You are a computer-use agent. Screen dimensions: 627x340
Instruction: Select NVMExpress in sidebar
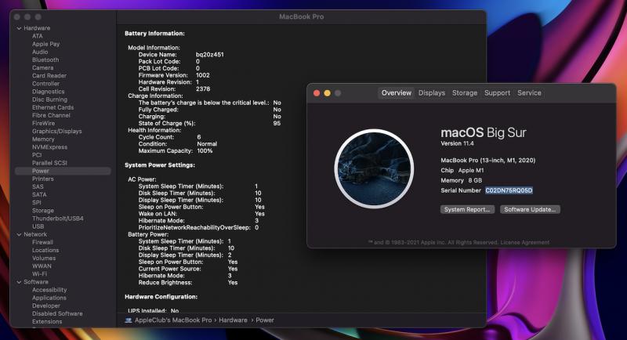(49, 147)
